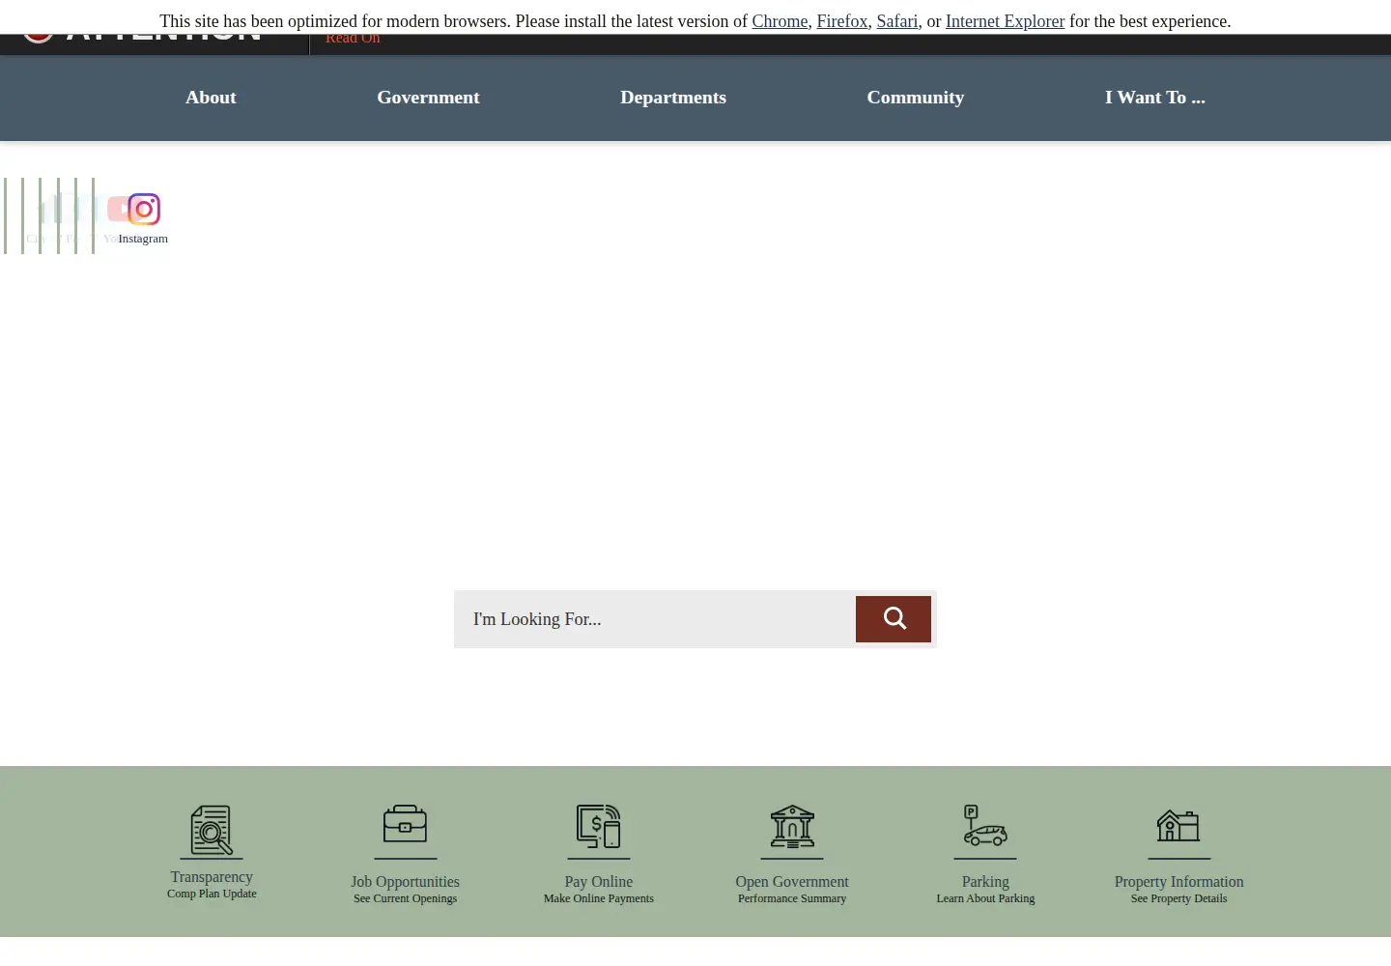The image size is (1391, 966).
Task: Click See Property Details text
Action: click(x=1178, y=898)
